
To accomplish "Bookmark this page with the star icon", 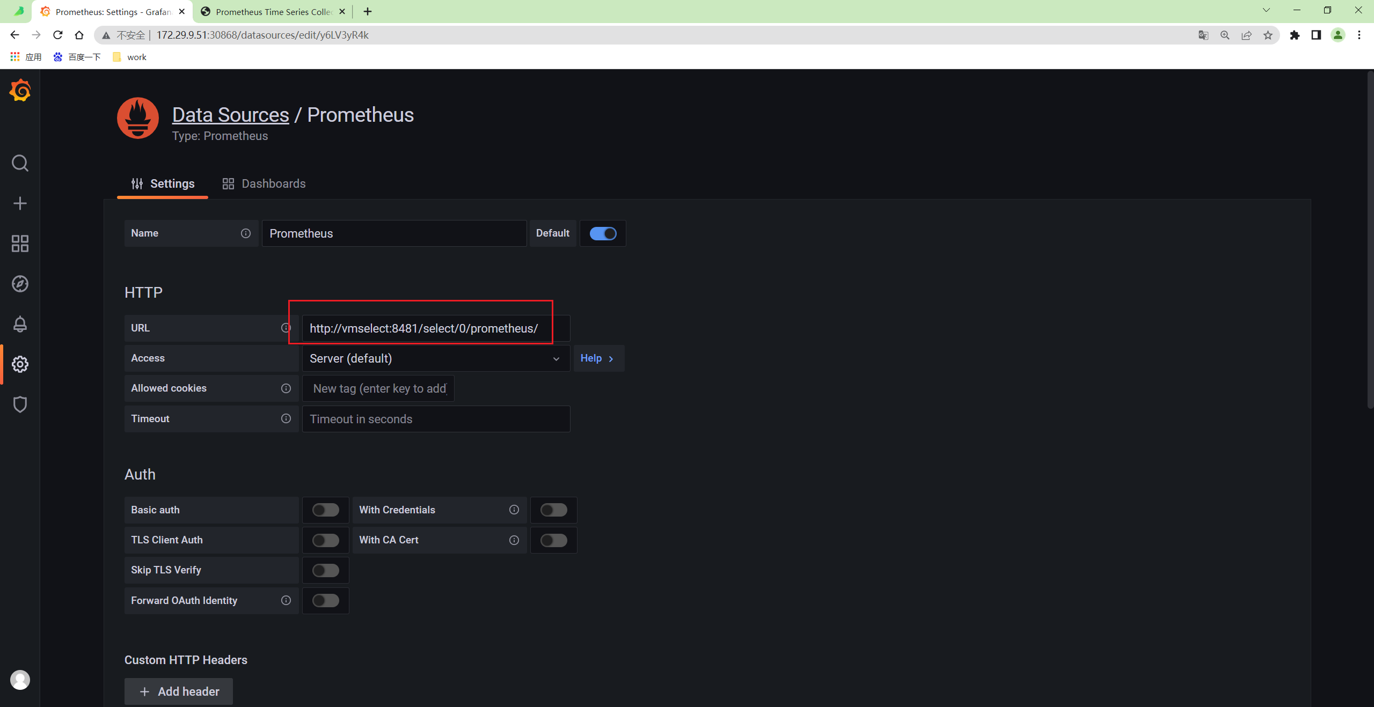I will coord(1268,35).
